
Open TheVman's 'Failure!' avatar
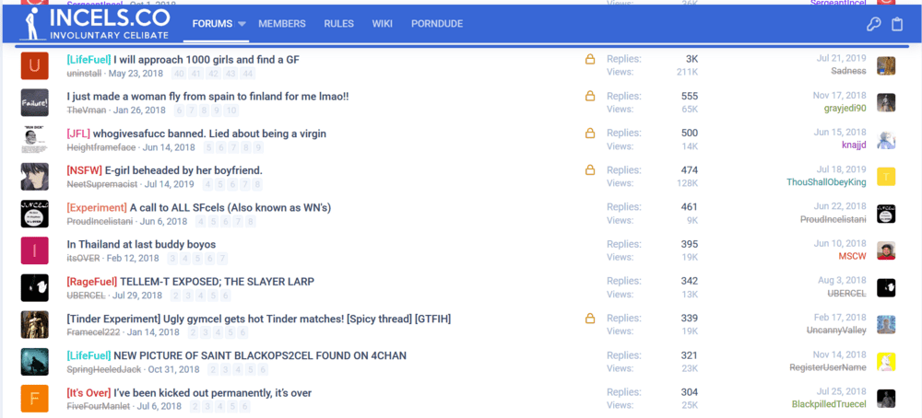coord(35,103)
